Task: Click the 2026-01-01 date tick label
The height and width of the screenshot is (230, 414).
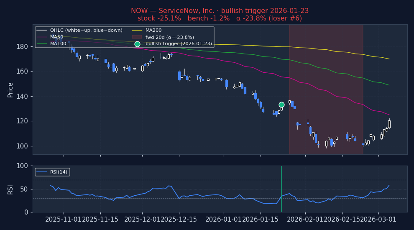Action: pos(224,220)
